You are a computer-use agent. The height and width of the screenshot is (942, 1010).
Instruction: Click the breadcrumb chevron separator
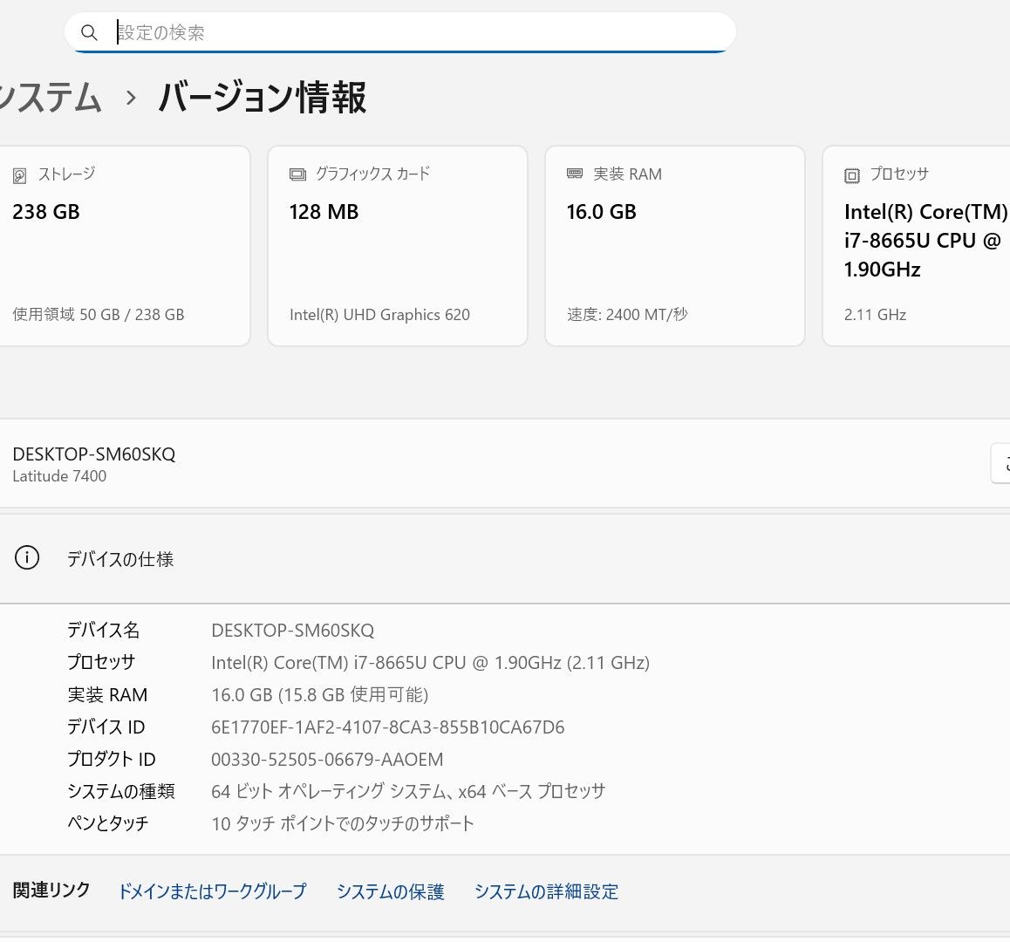click(x=131, y=98)
